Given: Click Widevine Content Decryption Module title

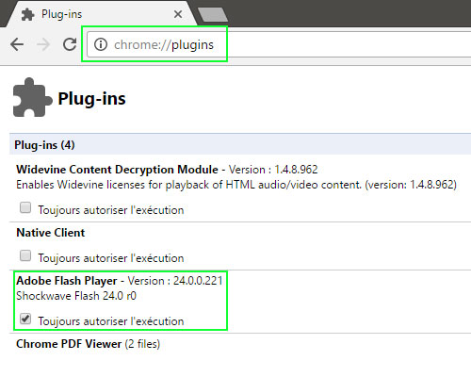Looking at the screenshot, I should click(x=117, y=170).
